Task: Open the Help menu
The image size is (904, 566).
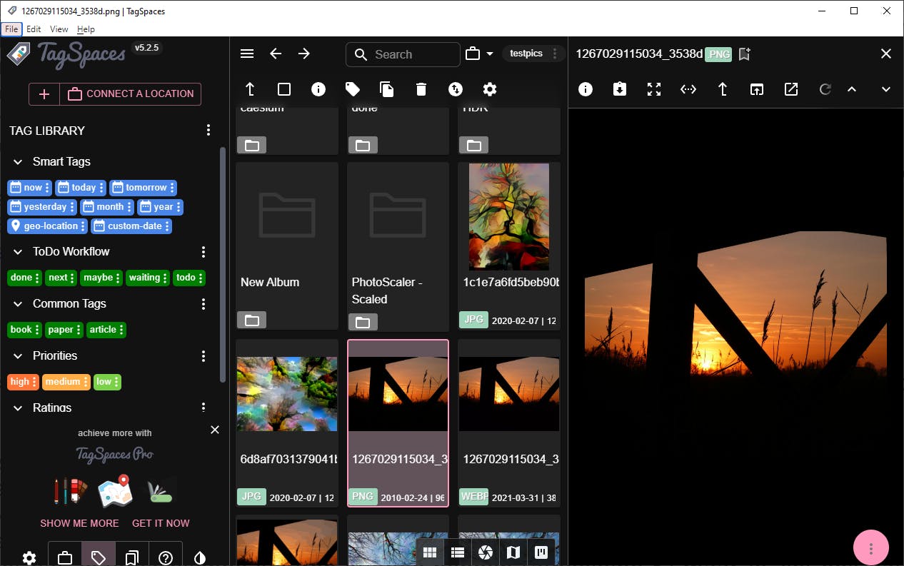Action: point(86,29)
